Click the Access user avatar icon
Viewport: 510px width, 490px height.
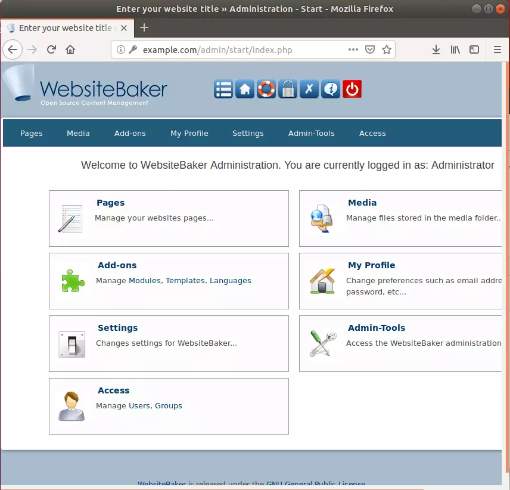pyautogui.click(x=71, y=407)
